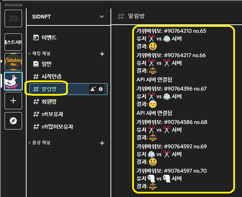Create a channel in 채팅 채널 category

pos(102,54)
